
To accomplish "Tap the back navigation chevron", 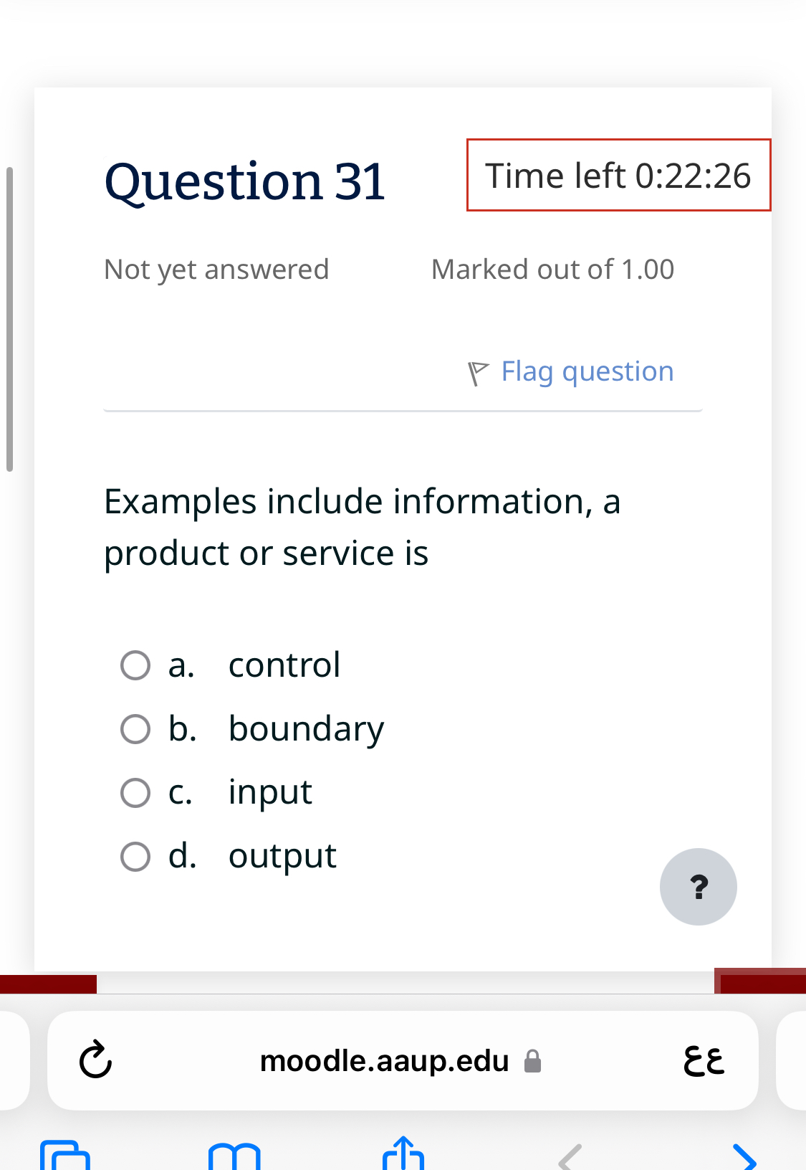I will (x=568, y=1154).
